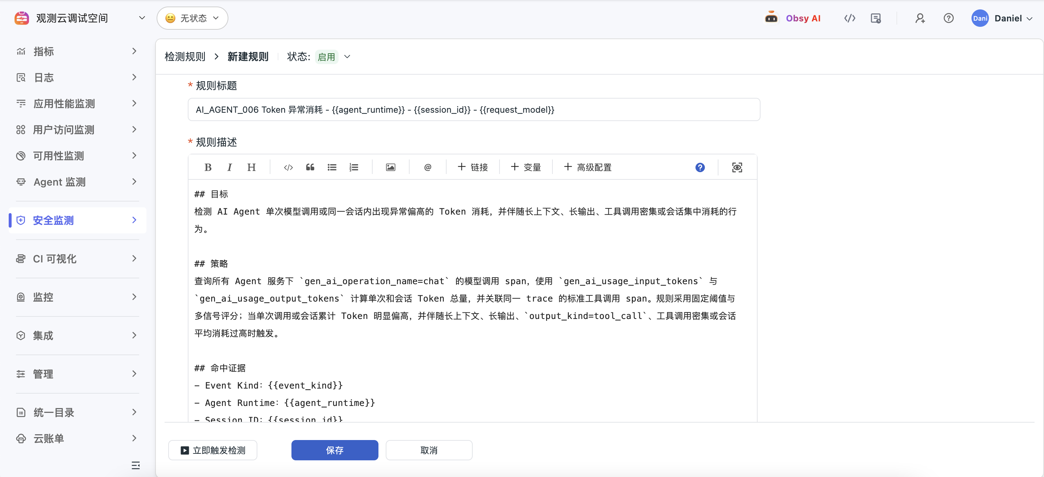Open the code console icon in header
Image resolution: width=1044 pixels, height=477 pixels.
pos(849,18)
